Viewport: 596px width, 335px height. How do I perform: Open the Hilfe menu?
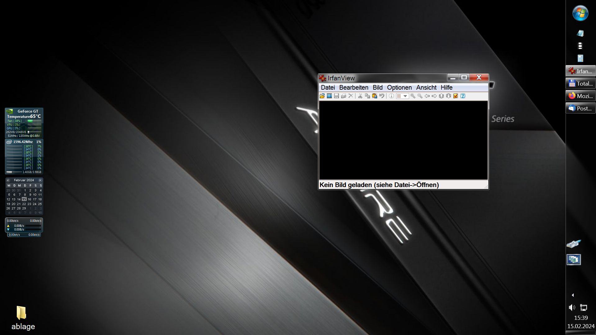point(446,87)
